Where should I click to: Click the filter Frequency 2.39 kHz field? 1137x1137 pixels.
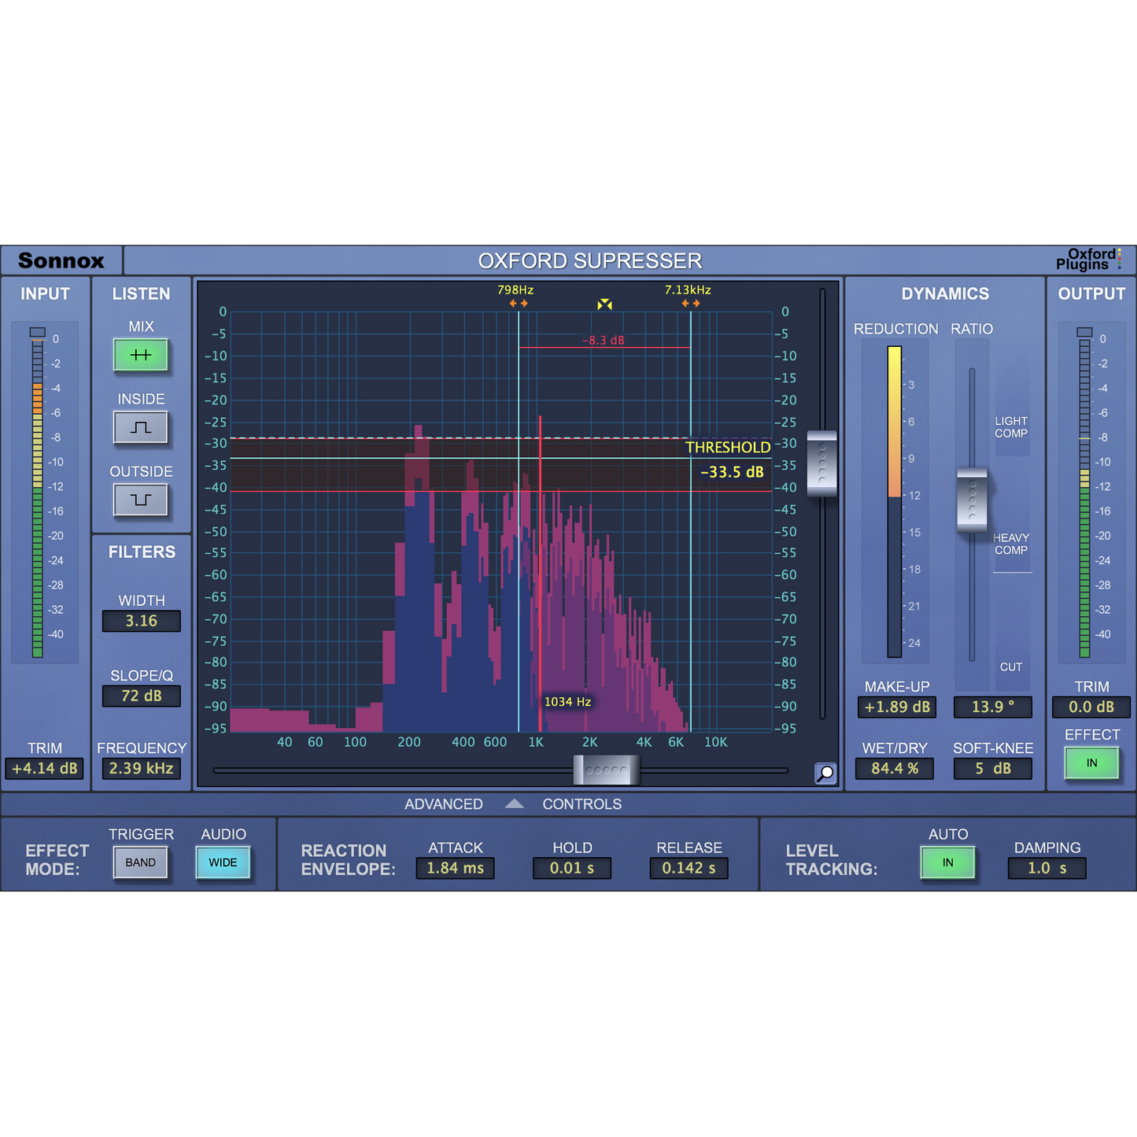click(141, 768)
